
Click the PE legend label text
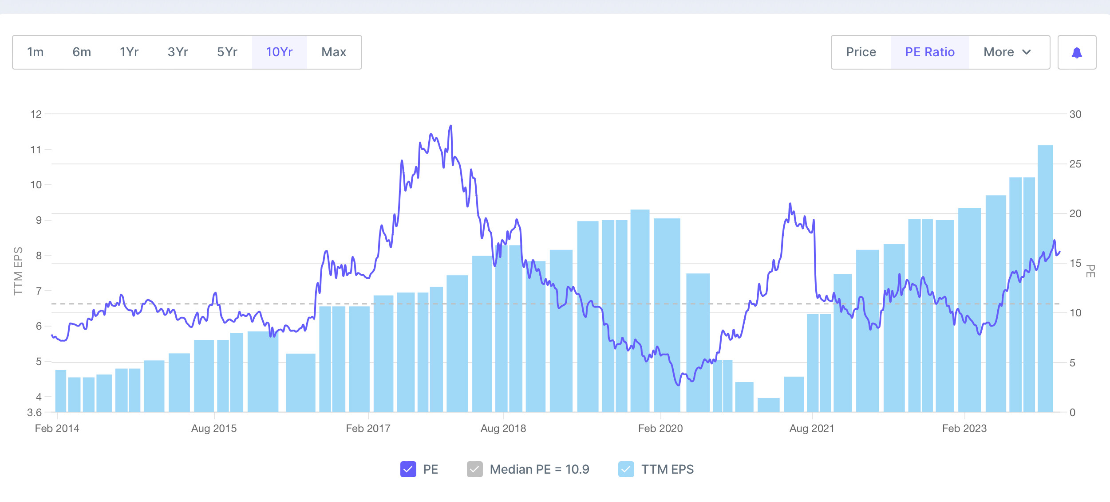pos(431,469)
